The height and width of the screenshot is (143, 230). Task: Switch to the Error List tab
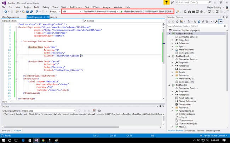pos(6,130)
